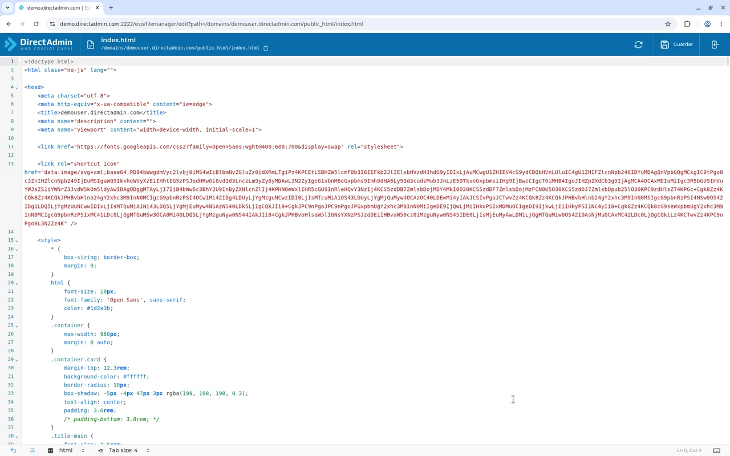The width and height of the screenshot is (730, 456).
Task: View site information icon in address bar
Action: [52, 24]
